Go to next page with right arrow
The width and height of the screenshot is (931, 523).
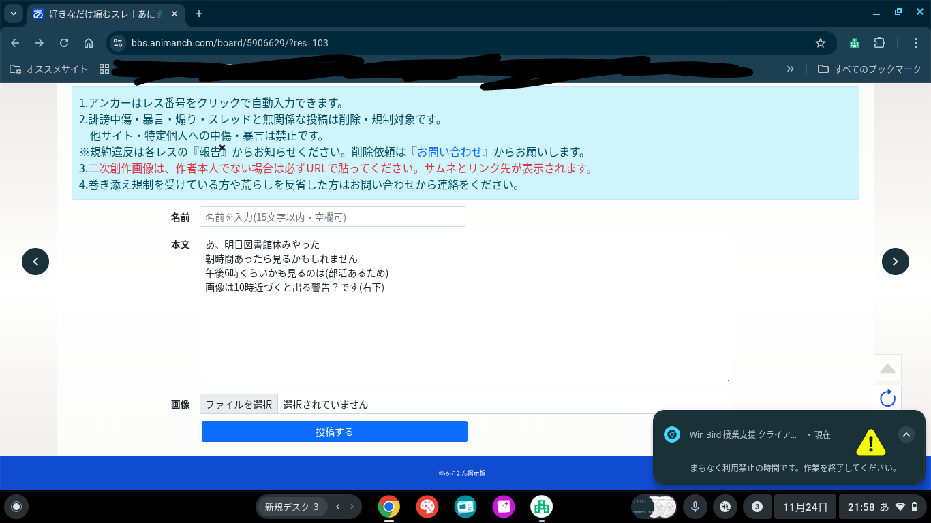(x=895, y=261)
